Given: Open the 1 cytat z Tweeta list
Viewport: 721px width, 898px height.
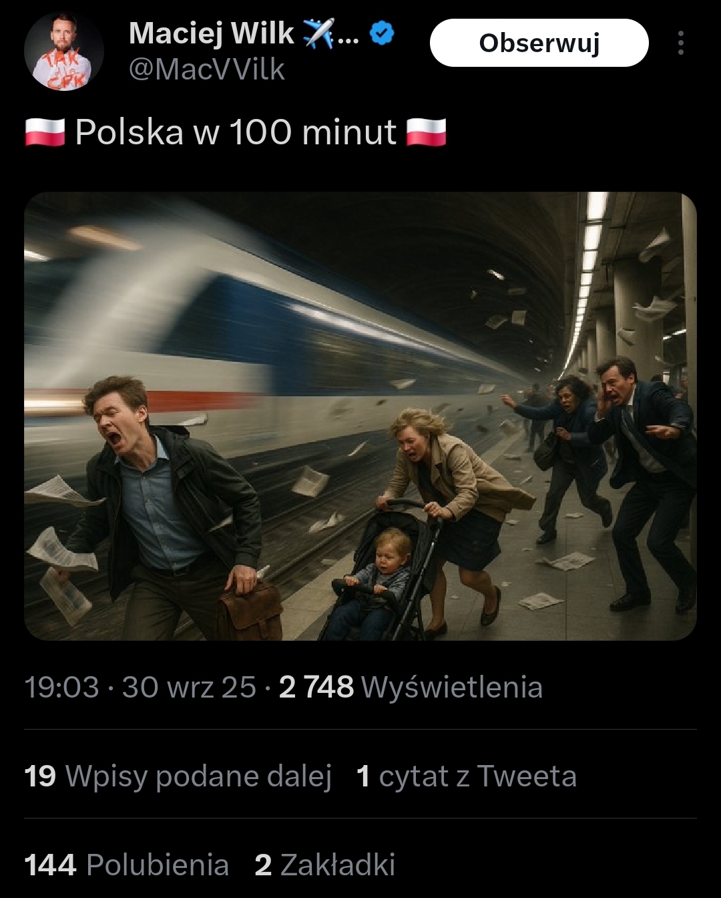Looking at the screenshot, I should (x=467, y=776).
